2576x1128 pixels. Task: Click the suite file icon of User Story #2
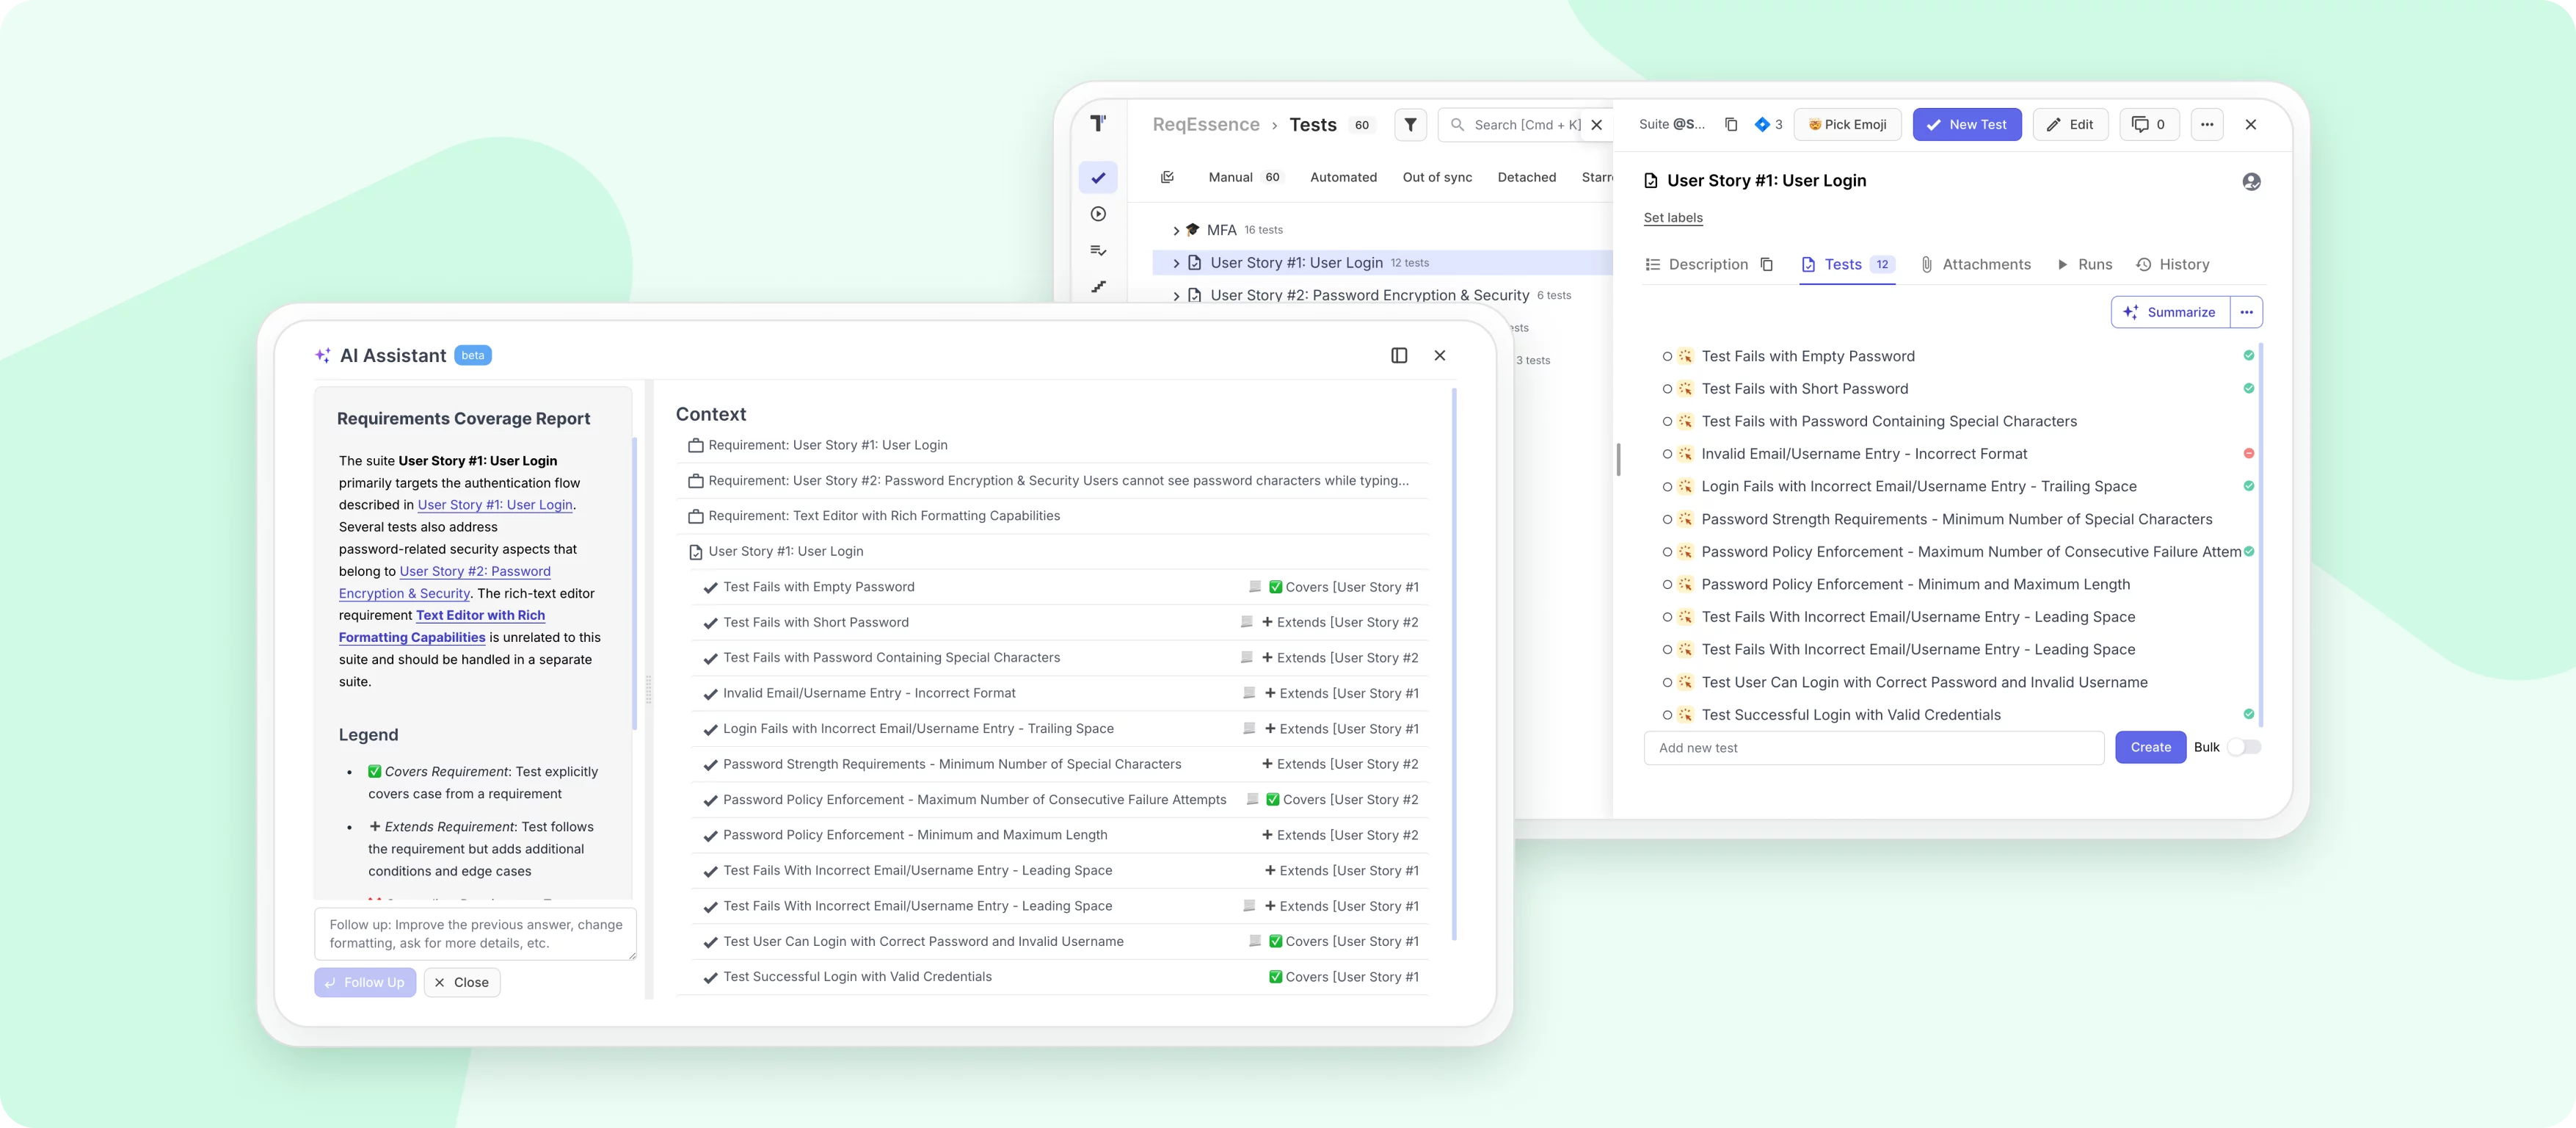1194,295
